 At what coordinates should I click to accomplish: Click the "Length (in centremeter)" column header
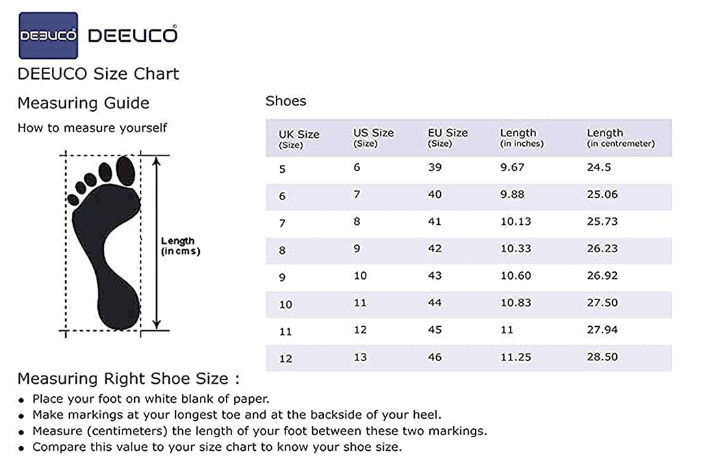(620, 137)
